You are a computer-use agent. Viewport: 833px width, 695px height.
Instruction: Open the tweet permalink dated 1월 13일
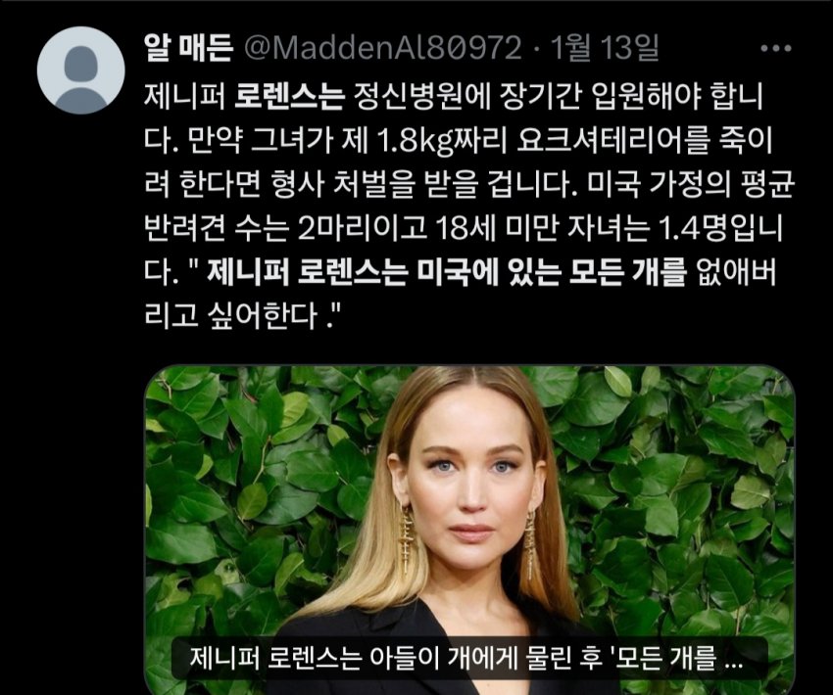[x=605, y=48]
